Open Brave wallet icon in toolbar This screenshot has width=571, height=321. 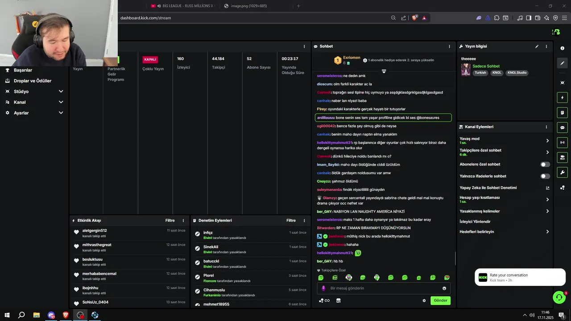click(x=538, y=18)
